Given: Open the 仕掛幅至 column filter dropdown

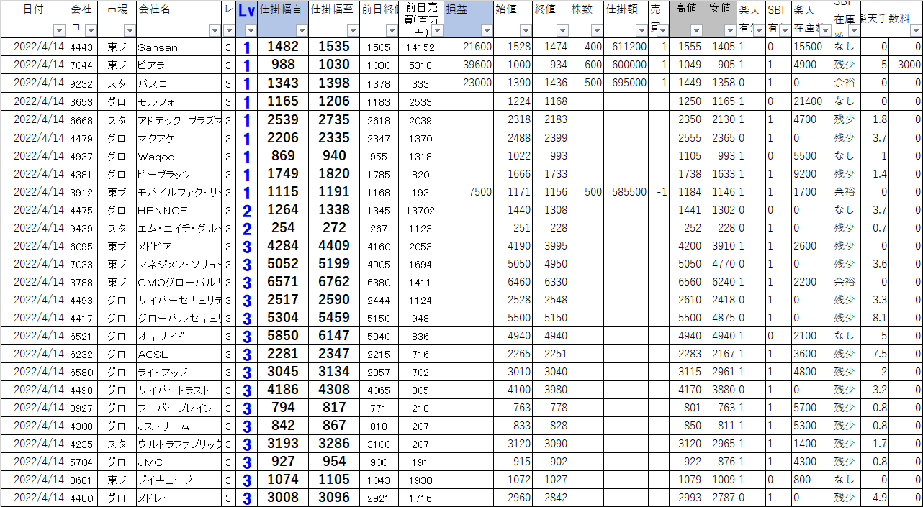Looking at the screenshot, I should [352, 31].
